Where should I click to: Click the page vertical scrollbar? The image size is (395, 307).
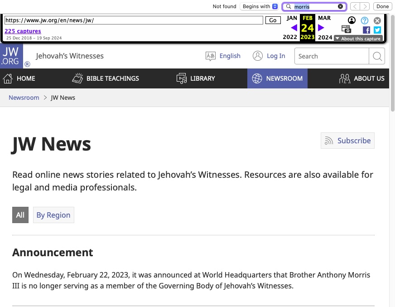(x=392, y=63)
